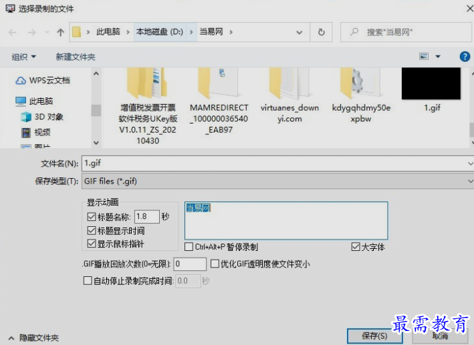Click the 保存(S) button
Screen dimensions: 474x345
pos(374,336)
